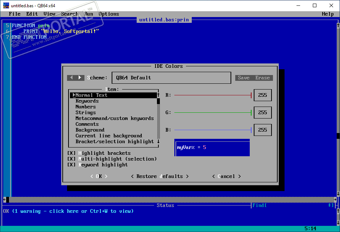
Task: Toggle Multi-highlight (selection) checkbox
Action: [71, 159]
